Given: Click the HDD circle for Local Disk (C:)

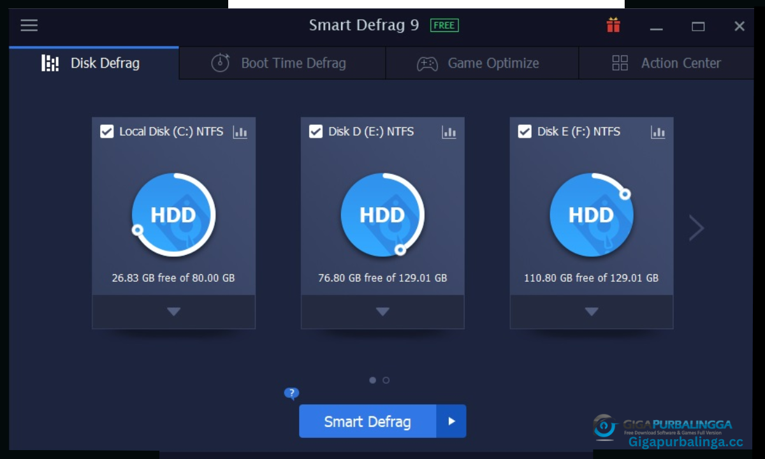Looking at the screenshot, I should [x=173, y=215].
